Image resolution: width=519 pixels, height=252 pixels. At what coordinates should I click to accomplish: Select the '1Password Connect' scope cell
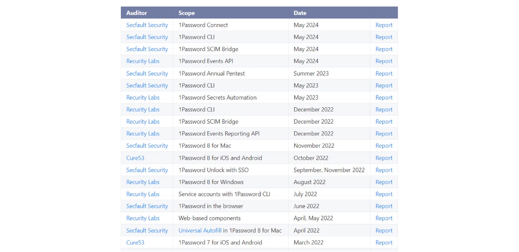pos(231,25)
